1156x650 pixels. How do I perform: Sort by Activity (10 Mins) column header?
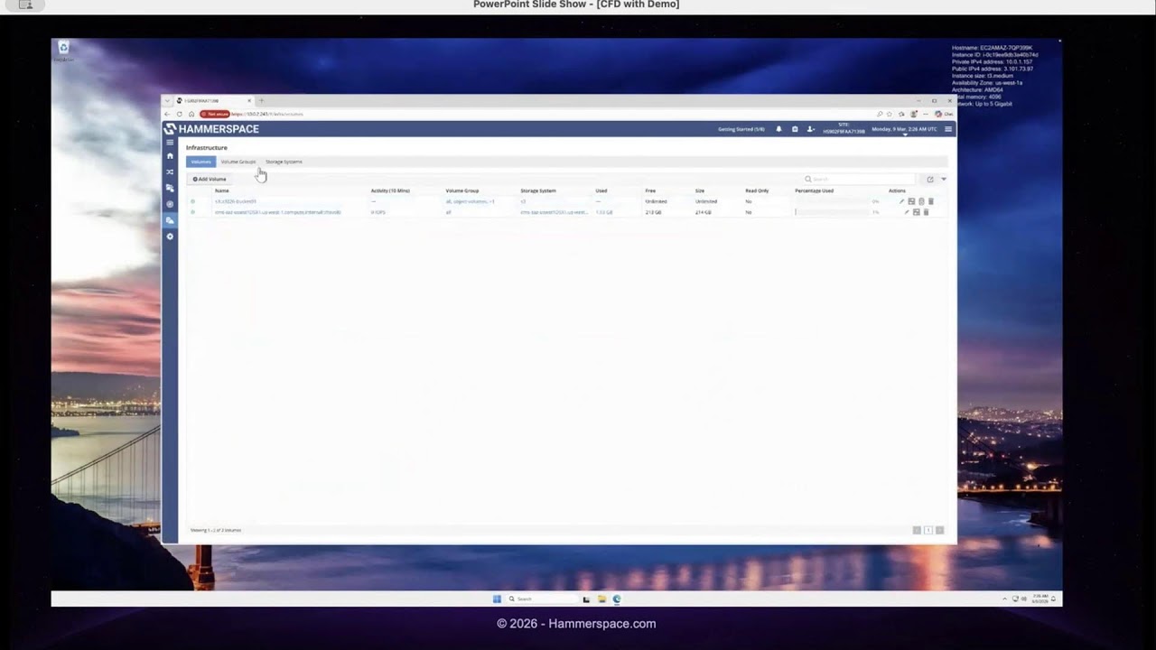(390, 190)
